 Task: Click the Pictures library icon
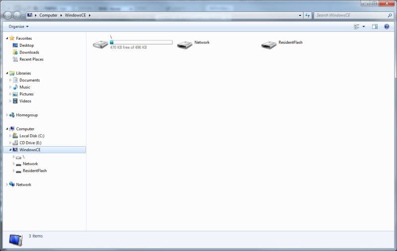15,94
